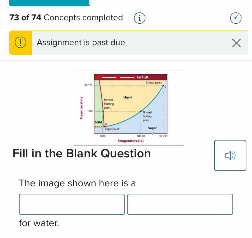Dismiss the Assignment is past due banner
Screen dimensions: 252x238
236,43
